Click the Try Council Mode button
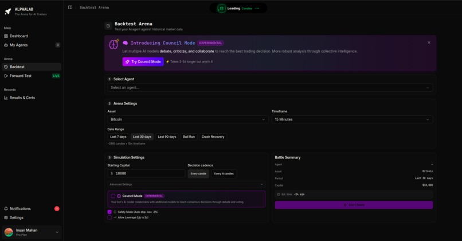Screen dimensions: 462x241 (143, 61)
